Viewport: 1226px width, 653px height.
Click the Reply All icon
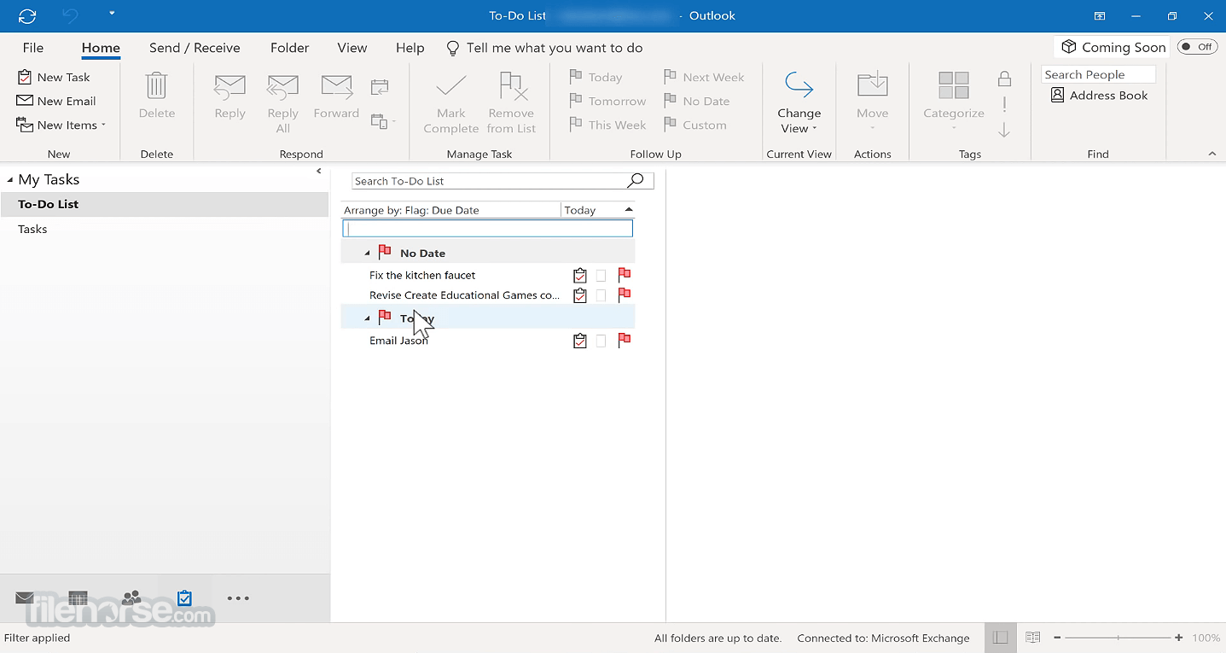(x=282, y=86)
